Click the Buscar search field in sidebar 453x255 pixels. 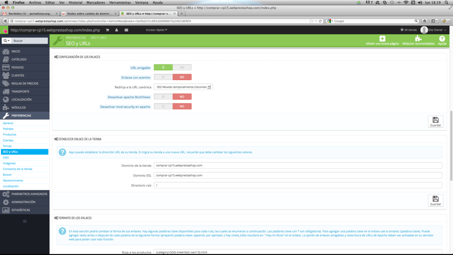click(x=30, y=41)
